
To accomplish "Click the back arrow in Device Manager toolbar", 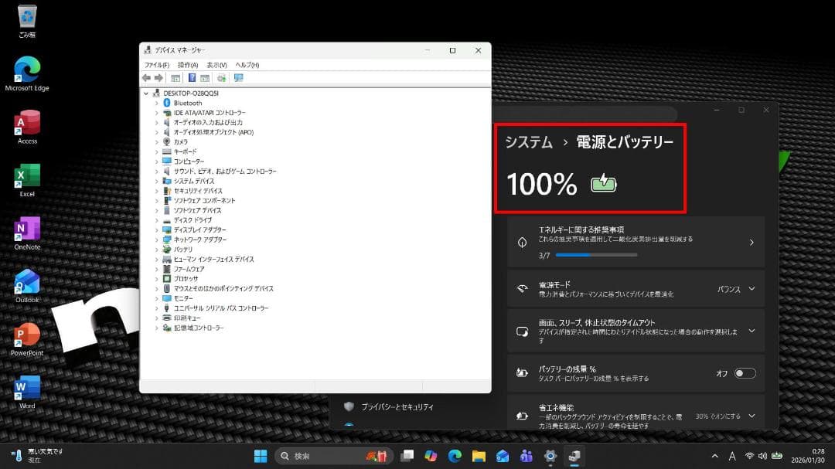I will [146, 77].
